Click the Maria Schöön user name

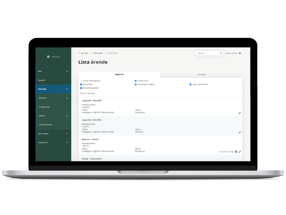[232, 53]
